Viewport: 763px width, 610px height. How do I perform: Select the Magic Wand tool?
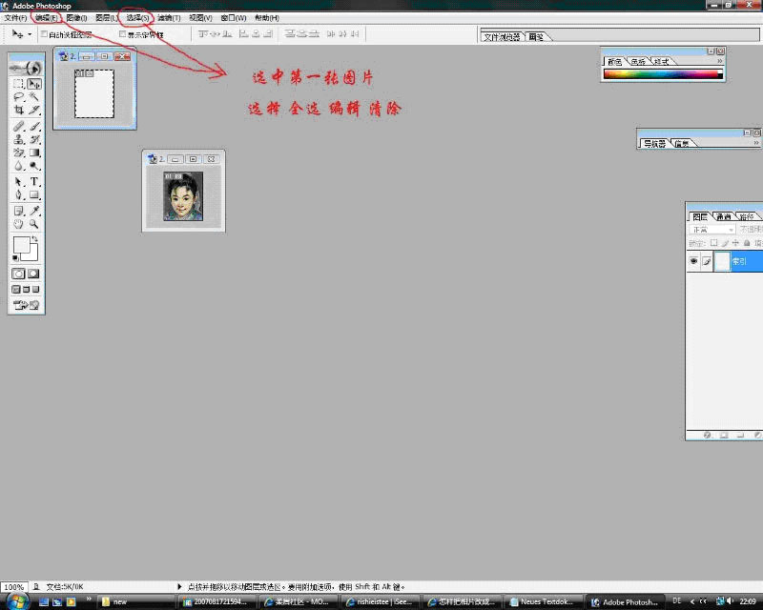[34, 97]
